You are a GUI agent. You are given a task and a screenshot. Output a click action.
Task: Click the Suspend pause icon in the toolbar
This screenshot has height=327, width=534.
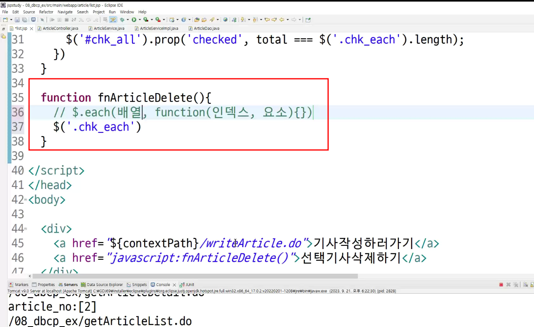coord(59,19)
